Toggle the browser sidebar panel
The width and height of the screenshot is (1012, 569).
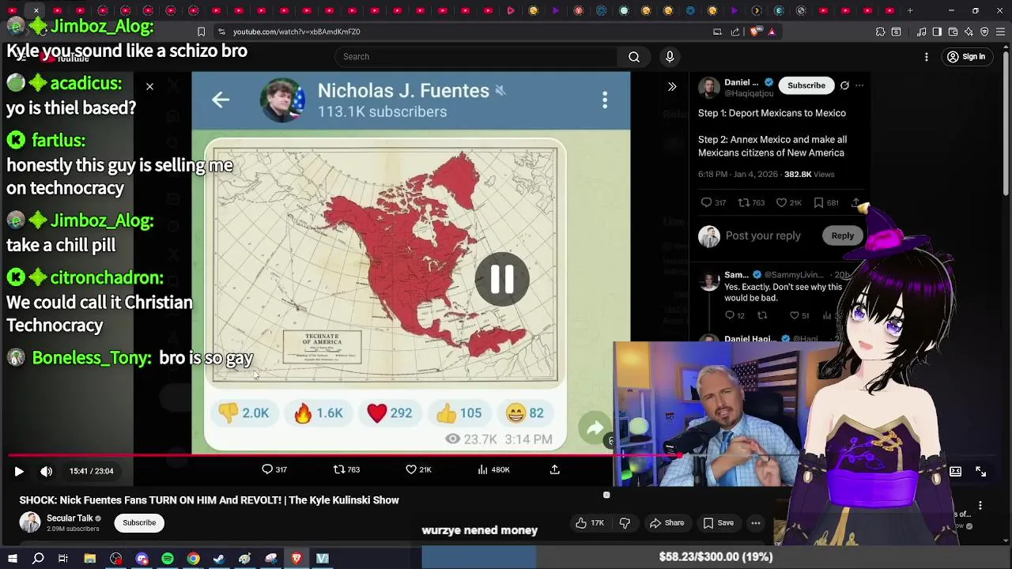[x=937, y=32]
